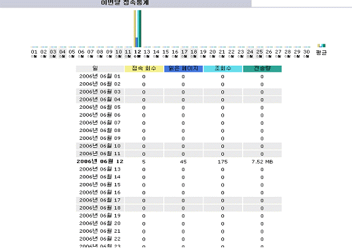Click the 2006년 06월 05 date cell
The width and height of the screenshot is (352, 250).
pyautogui.click(x=100, y=107)
